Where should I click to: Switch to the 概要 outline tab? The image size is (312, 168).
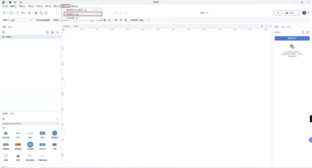[10, 27]
